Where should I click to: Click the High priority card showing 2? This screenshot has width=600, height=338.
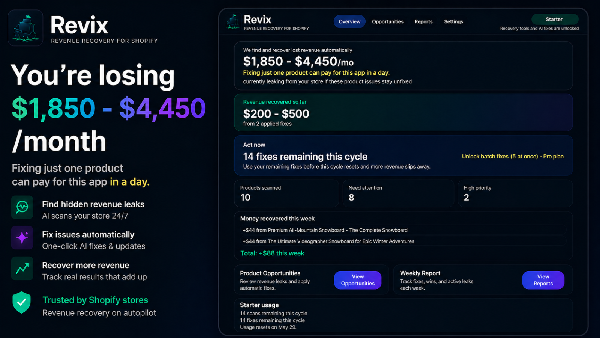(x=515, y=193)
